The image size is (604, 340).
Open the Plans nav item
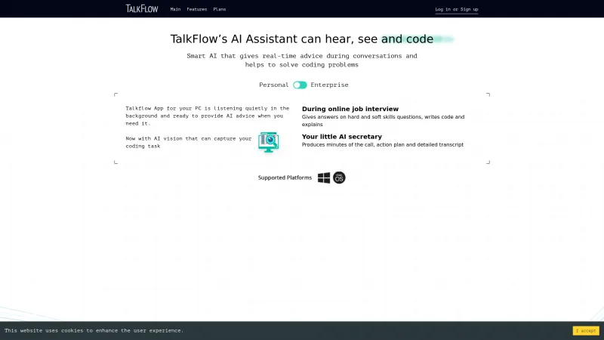(x=220, y=9)
